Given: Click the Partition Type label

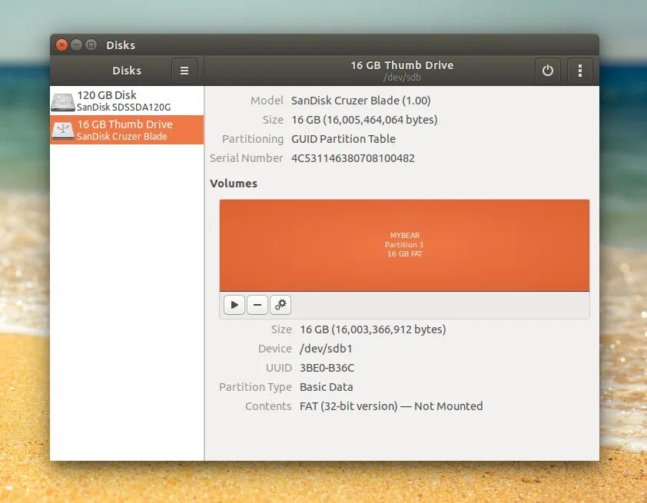Looking at the screenshot, I should click(255, 387).
